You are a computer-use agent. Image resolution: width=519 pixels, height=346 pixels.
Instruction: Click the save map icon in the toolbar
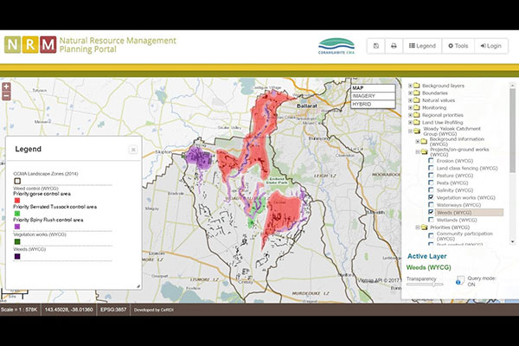pyautogui.click(x=376, y=46)
